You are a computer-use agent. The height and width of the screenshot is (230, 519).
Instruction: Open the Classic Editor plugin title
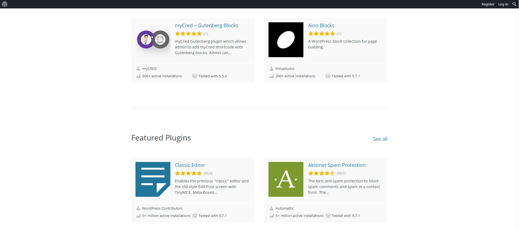click(x=190, y=165)
